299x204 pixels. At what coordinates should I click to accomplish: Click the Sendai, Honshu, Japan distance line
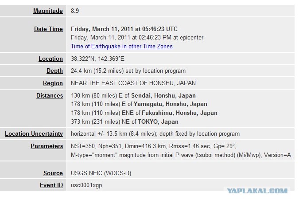(x=133, y=96)
